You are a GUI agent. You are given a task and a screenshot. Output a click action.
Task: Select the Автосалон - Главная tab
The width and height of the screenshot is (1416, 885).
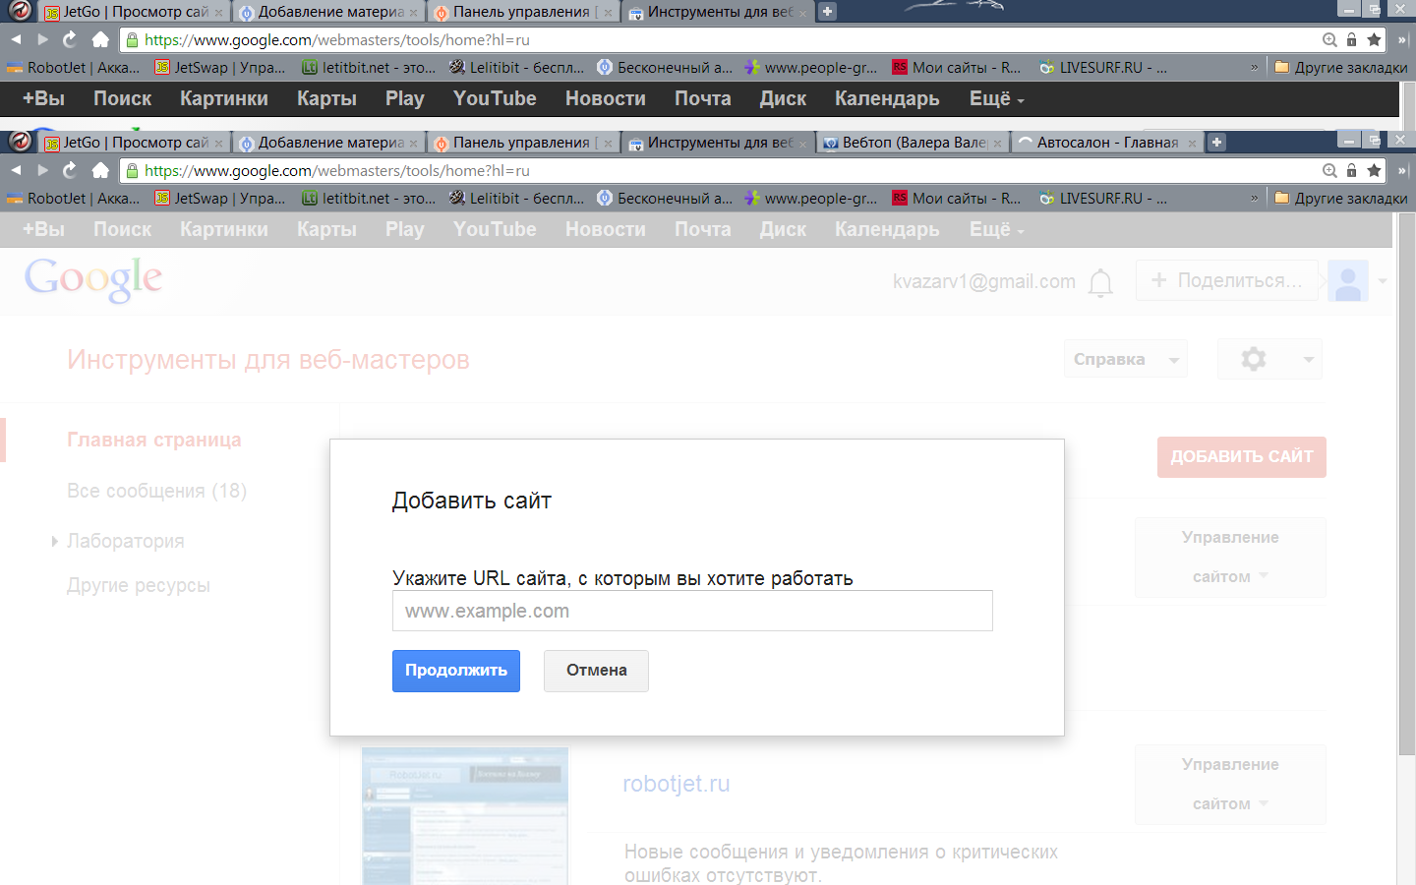[1107, 143]
